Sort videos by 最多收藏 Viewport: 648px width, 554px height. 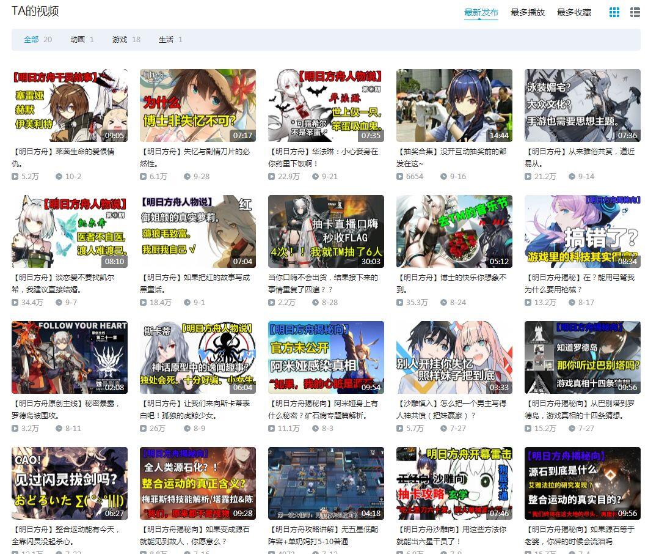coord(574,12)
